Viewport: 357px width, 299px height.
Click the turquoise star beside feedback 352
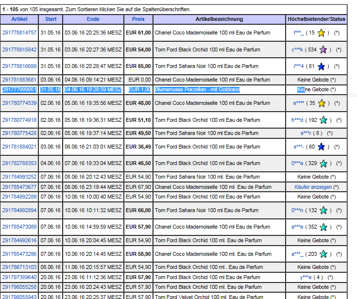point(323,227)
